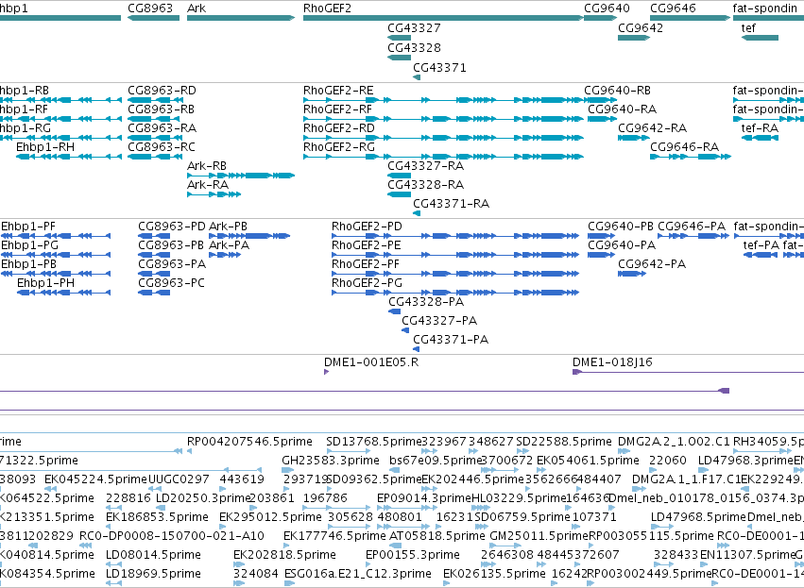Click the CG9642 gene label

coord(641,28)
